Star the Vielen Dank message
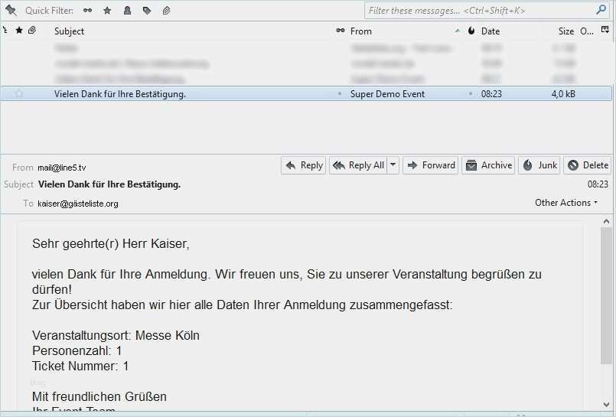Screen dimensions: 616x417 (19, 94)
